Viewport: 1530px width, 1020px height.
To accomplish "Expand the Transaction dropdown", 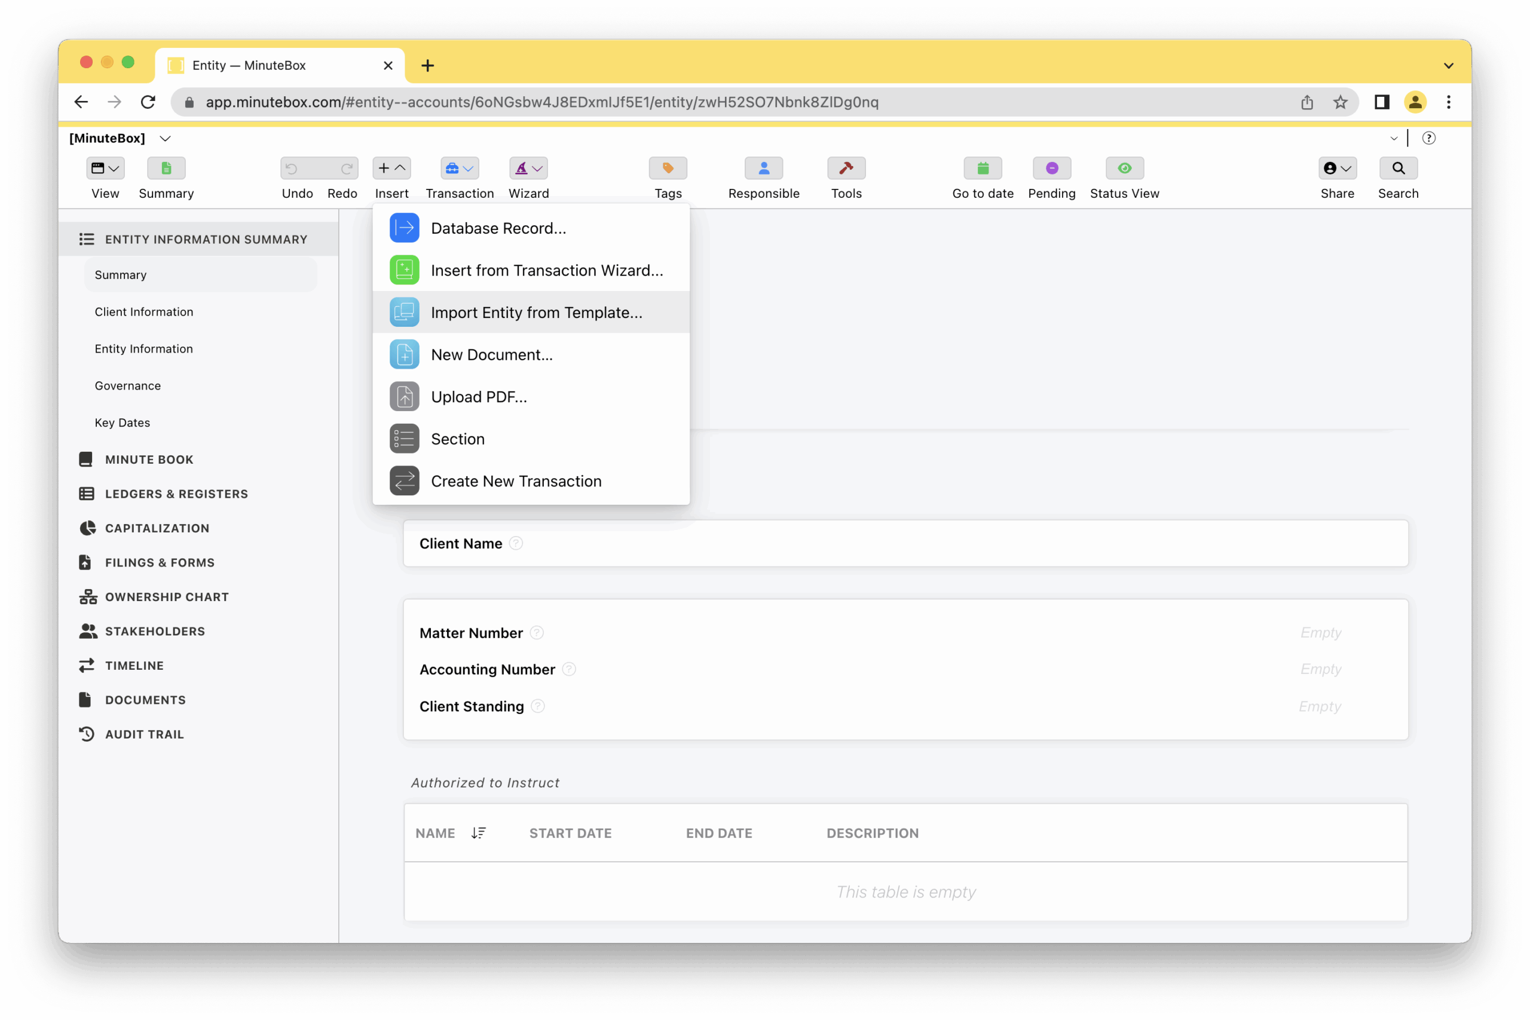I will coord(459,169).
